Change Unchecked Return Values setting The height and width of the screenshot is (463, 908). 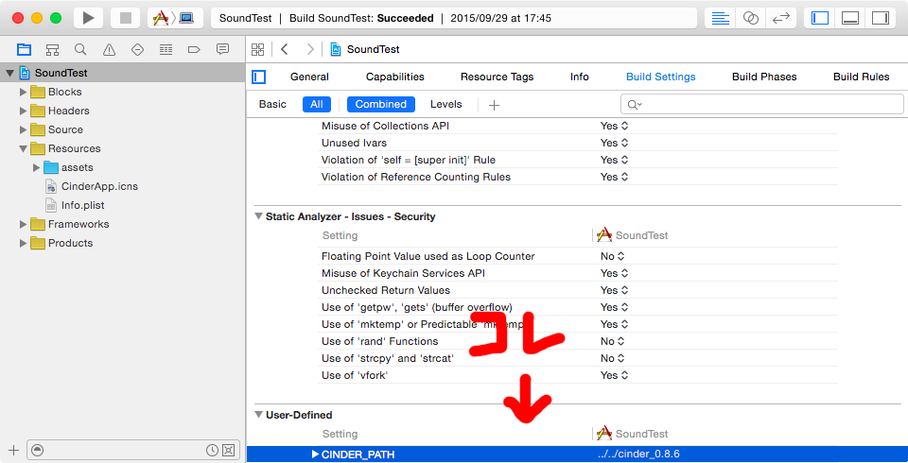pos(615,290)
